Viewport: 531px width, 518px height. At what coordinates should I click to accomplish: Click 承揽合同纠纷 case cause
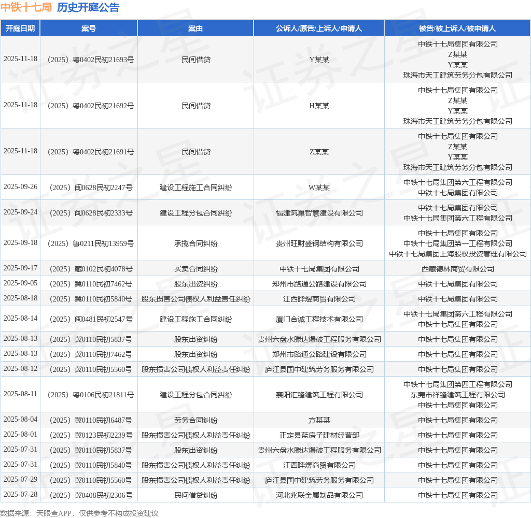coord(195,243)
